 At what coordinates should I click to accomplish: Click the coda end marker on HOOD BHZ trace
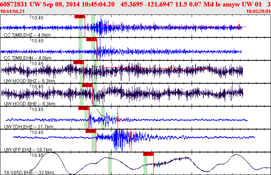tap(171, 68)
